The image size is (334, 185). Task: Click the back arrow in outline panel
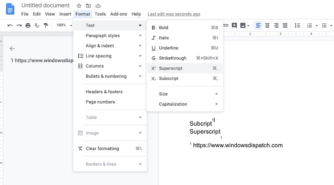[x=12, y=48]
